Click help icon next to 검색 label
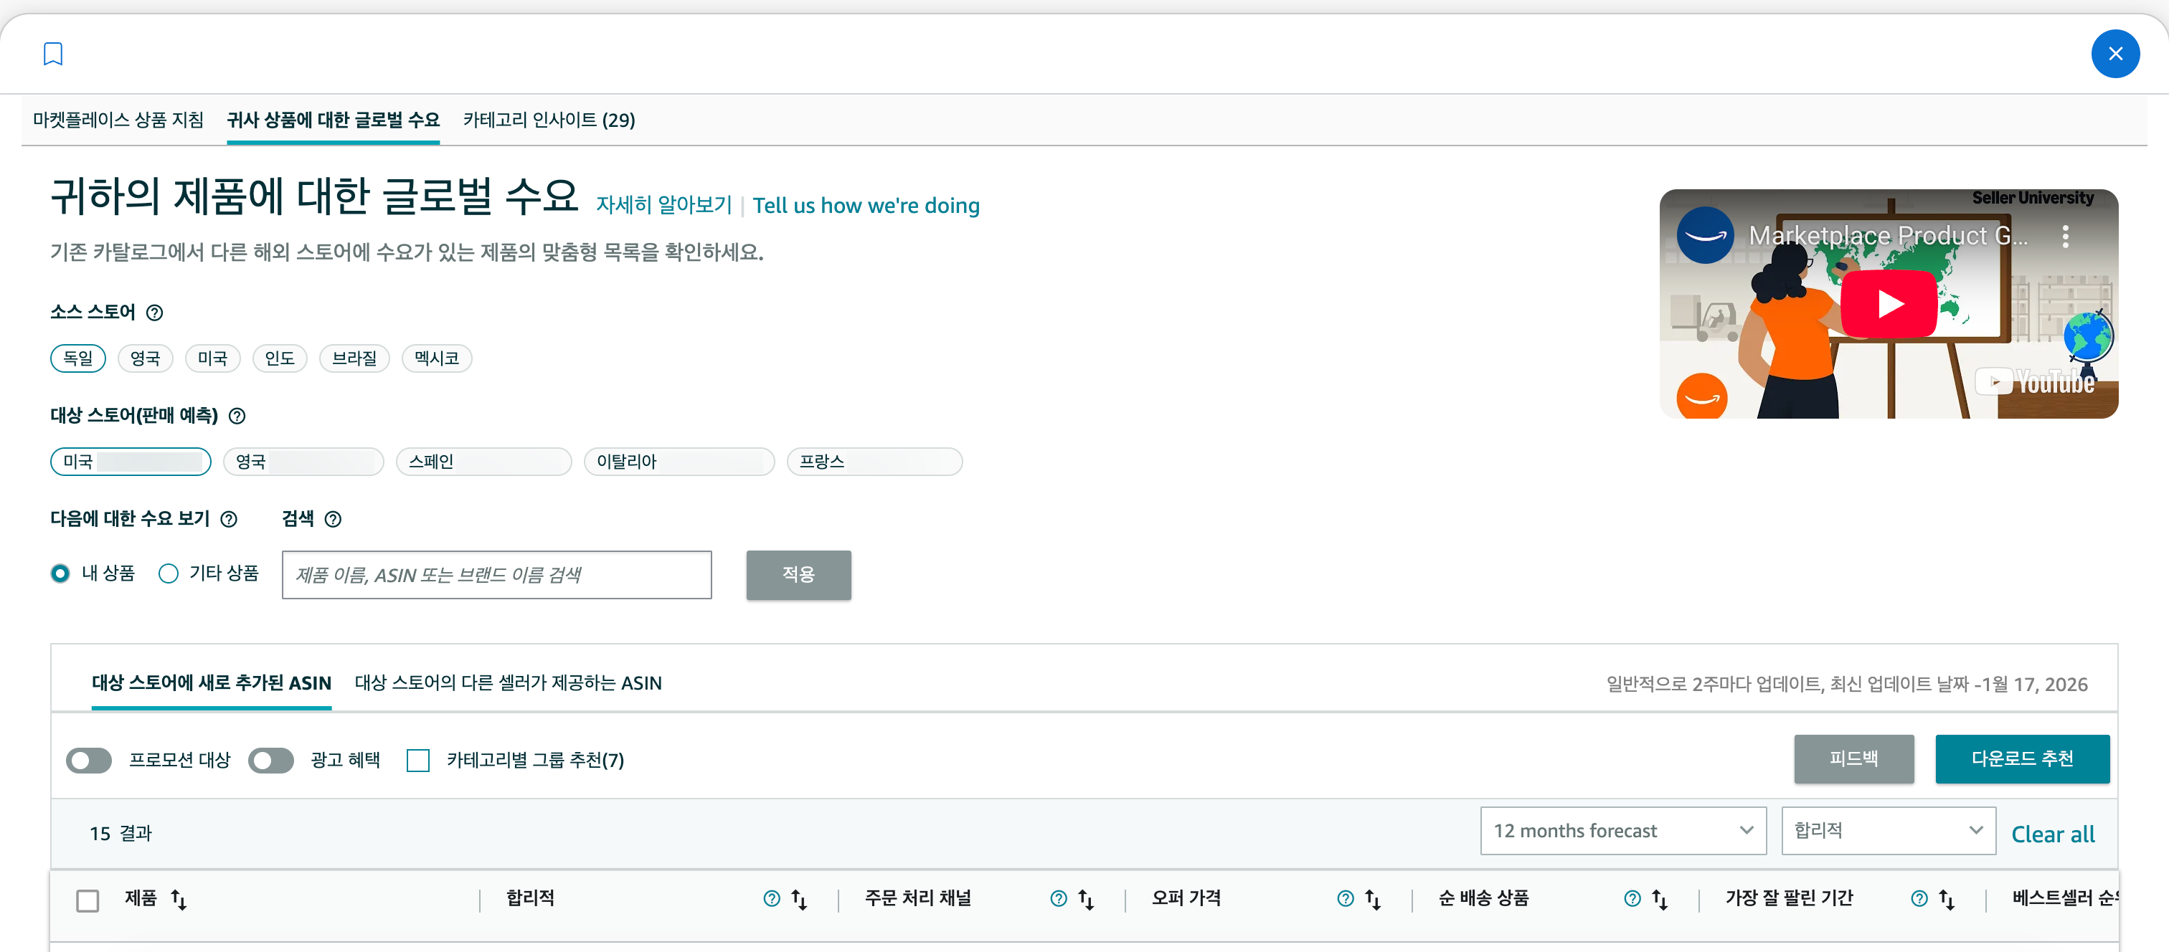 coord(333,519)
